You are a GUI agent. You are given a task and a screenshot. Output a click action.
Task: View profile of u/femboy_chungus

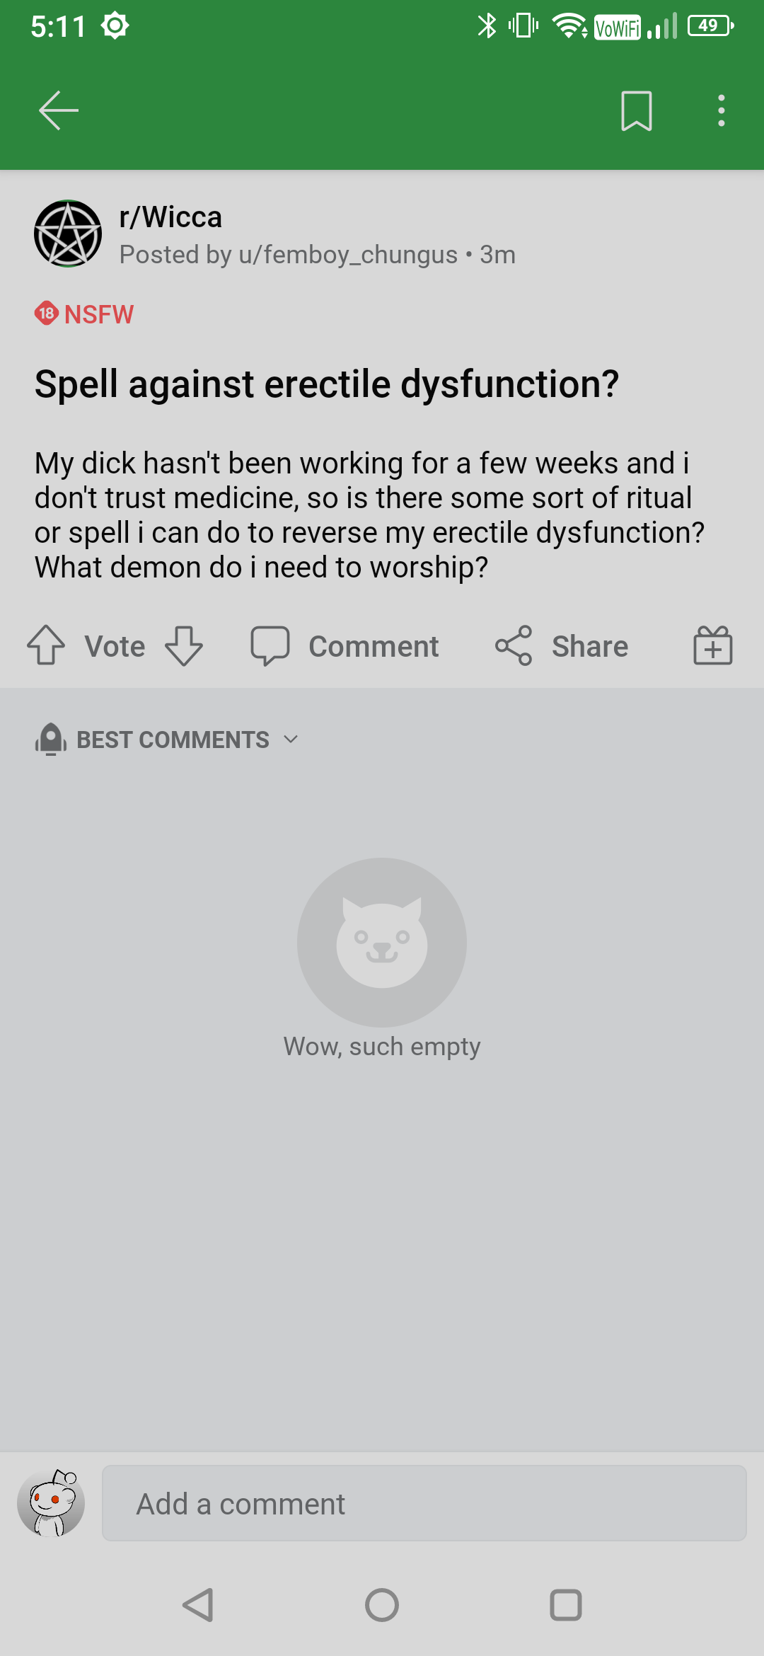[348, 255]
